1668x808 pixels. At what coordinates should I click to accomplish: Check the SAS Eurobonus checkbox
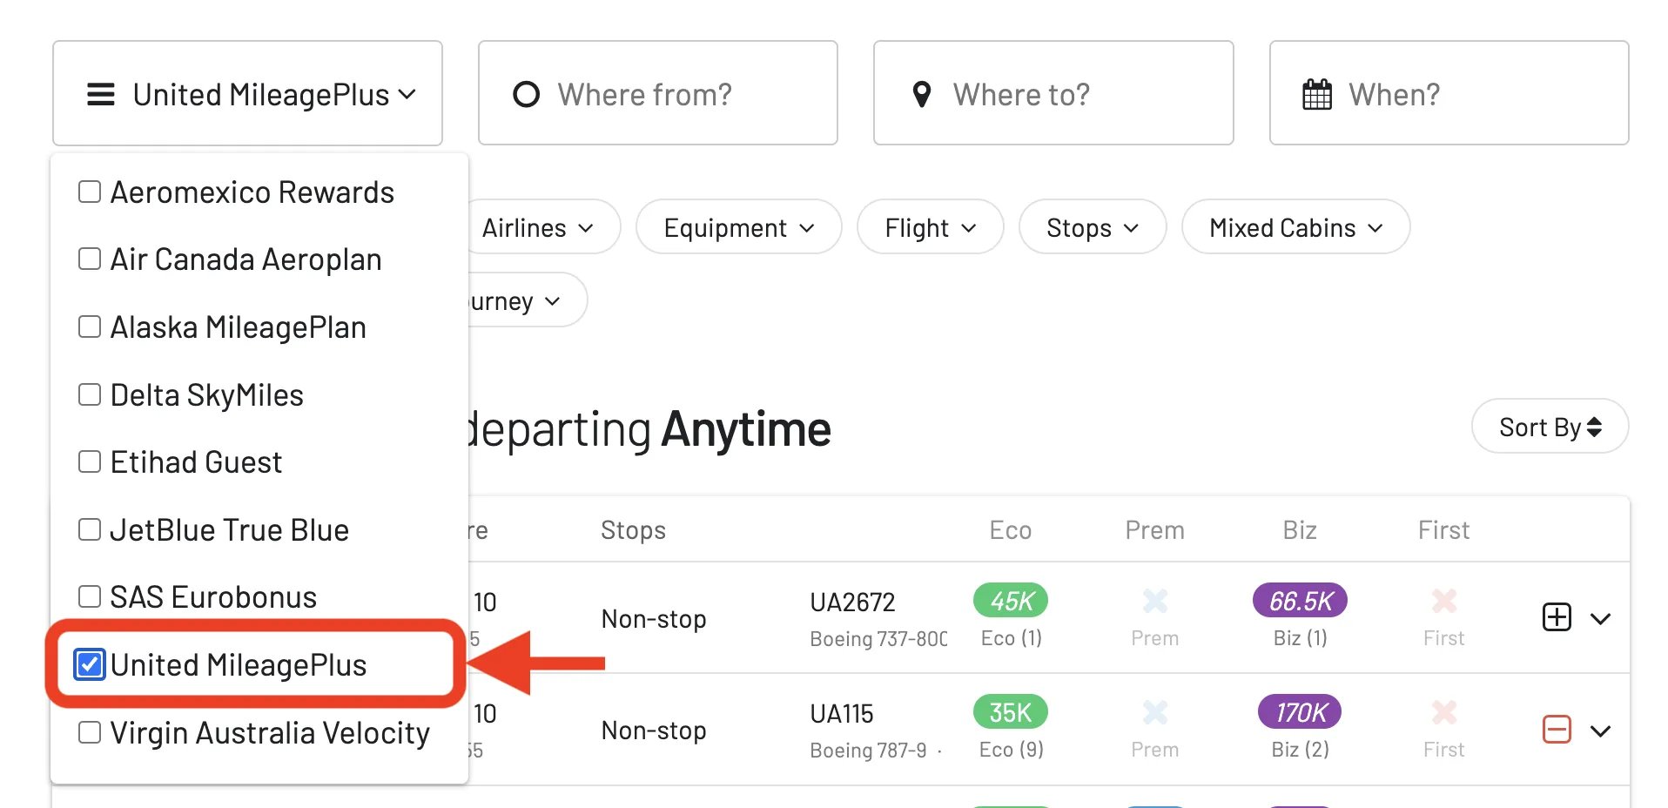(90, 596)
